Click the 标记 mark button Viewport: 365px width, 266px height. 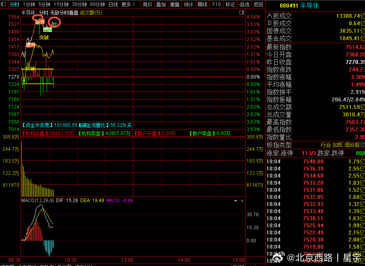(x=230, y=4)
